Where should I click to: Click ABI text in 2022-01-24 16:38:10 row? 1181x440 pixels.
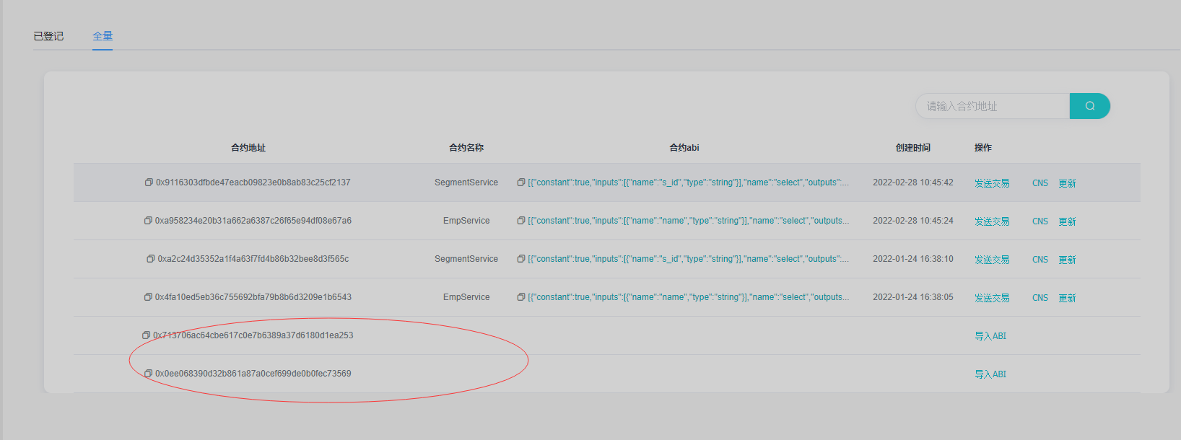(x=689, y=259)
